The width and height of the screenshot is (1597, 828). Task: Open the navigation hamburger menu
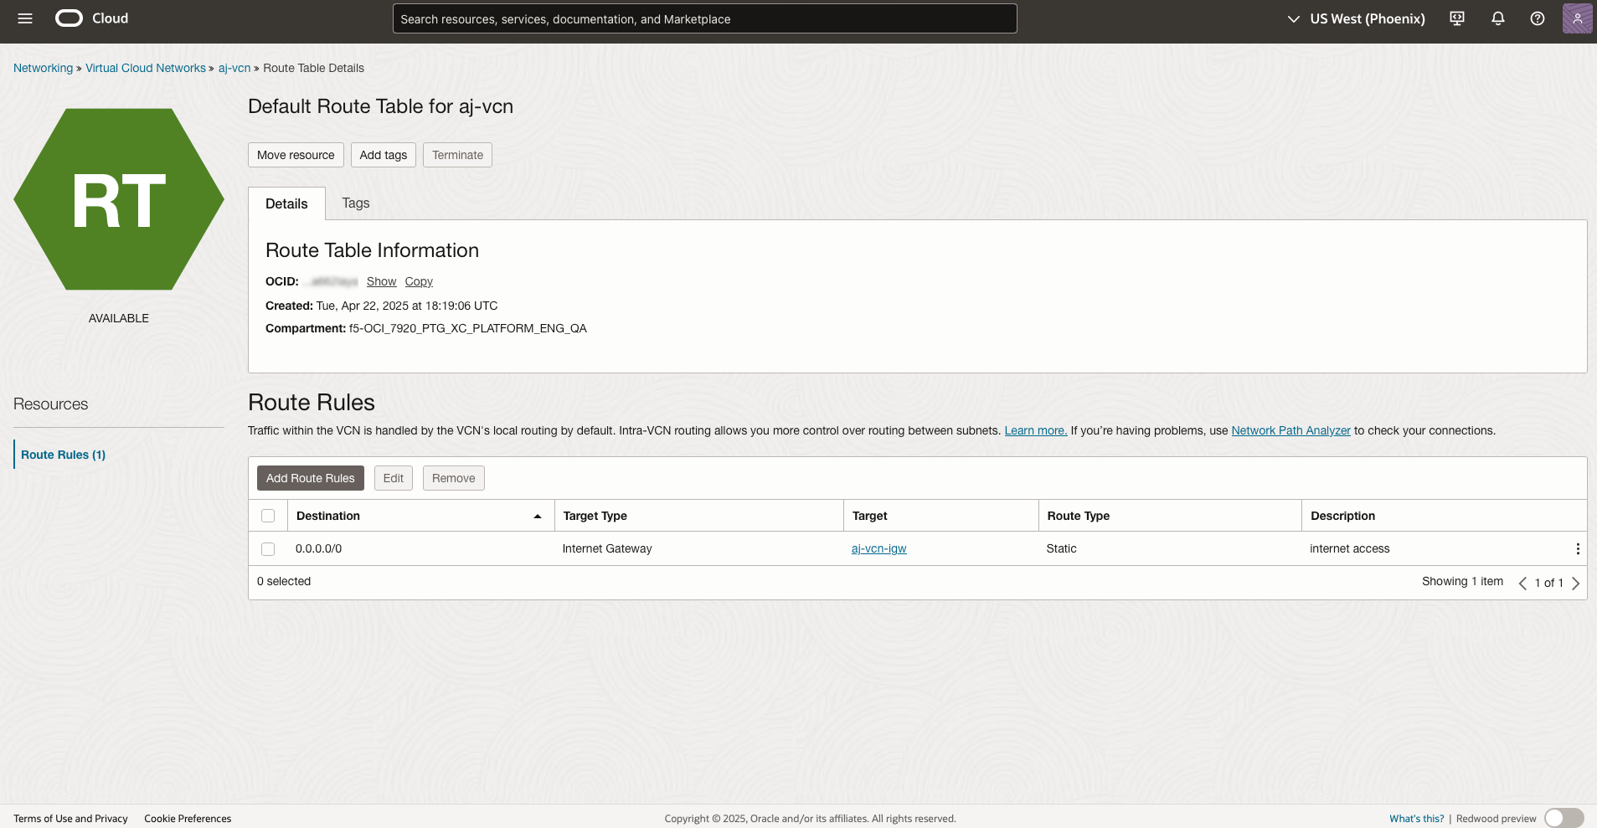(x=25, y=18)
